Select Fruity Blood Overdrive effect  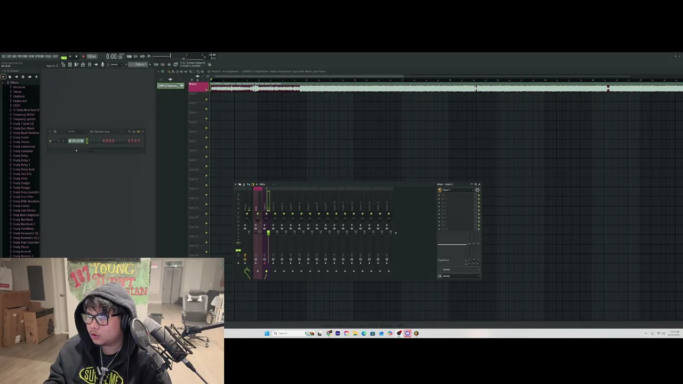tap(26, 133)
